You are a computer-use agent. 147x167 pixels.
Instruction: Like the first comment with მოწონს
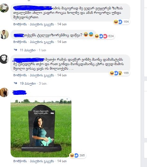(20, 24)
